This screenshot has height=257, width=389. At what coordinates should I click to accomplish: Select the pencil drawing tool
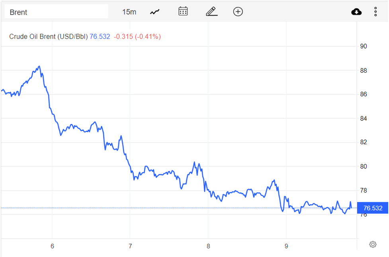click(211, 12)
